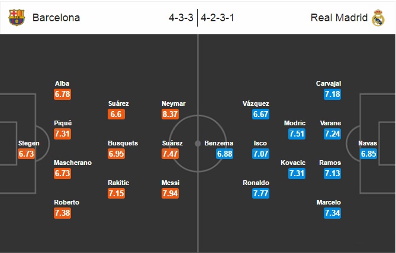Open Navas's 6.85 goalkeeper rating badge
Viewport: 396px width, 253px height.
(x=368, y=154)
